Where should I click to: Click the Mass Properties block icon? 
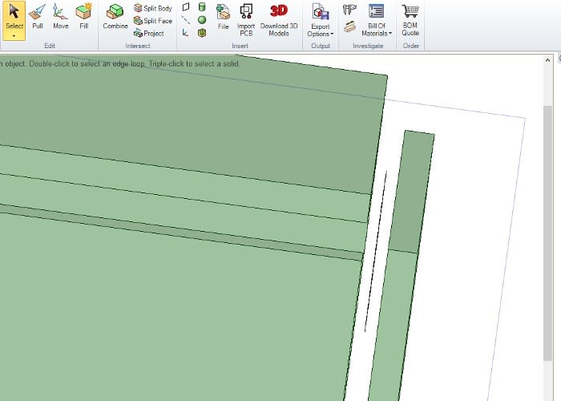click(349, 26)
